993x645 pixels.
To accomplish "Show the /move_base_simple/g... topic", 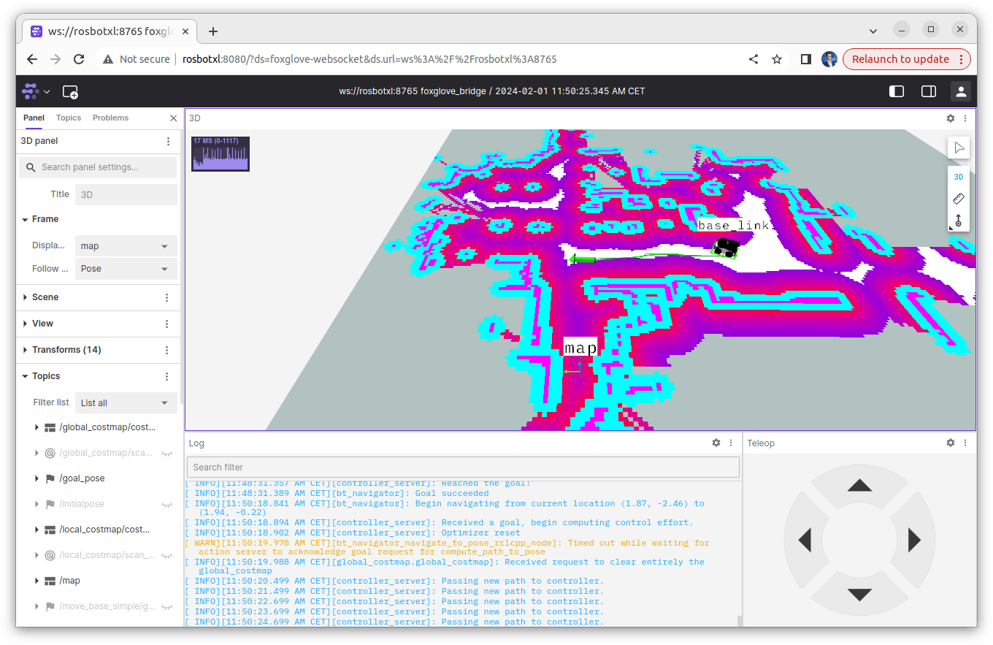I will pyautogui.click(x=167, y=607).
